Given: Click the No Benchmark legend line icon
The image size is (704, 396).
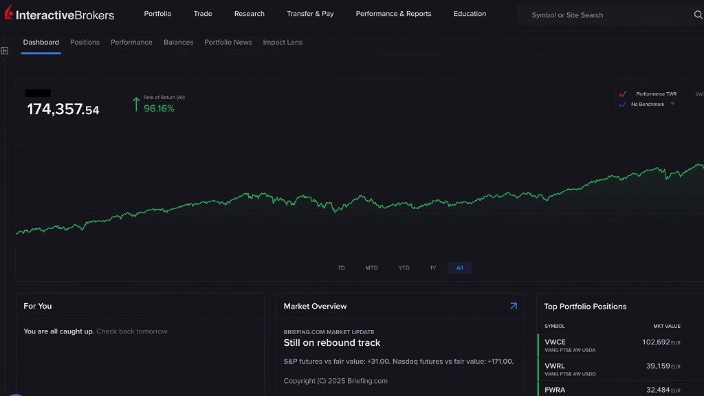Looking at the screenshot, I should click(622, 104).
